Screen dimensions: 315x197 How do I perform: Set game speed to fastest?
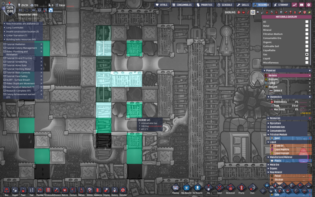click(34, 10)
